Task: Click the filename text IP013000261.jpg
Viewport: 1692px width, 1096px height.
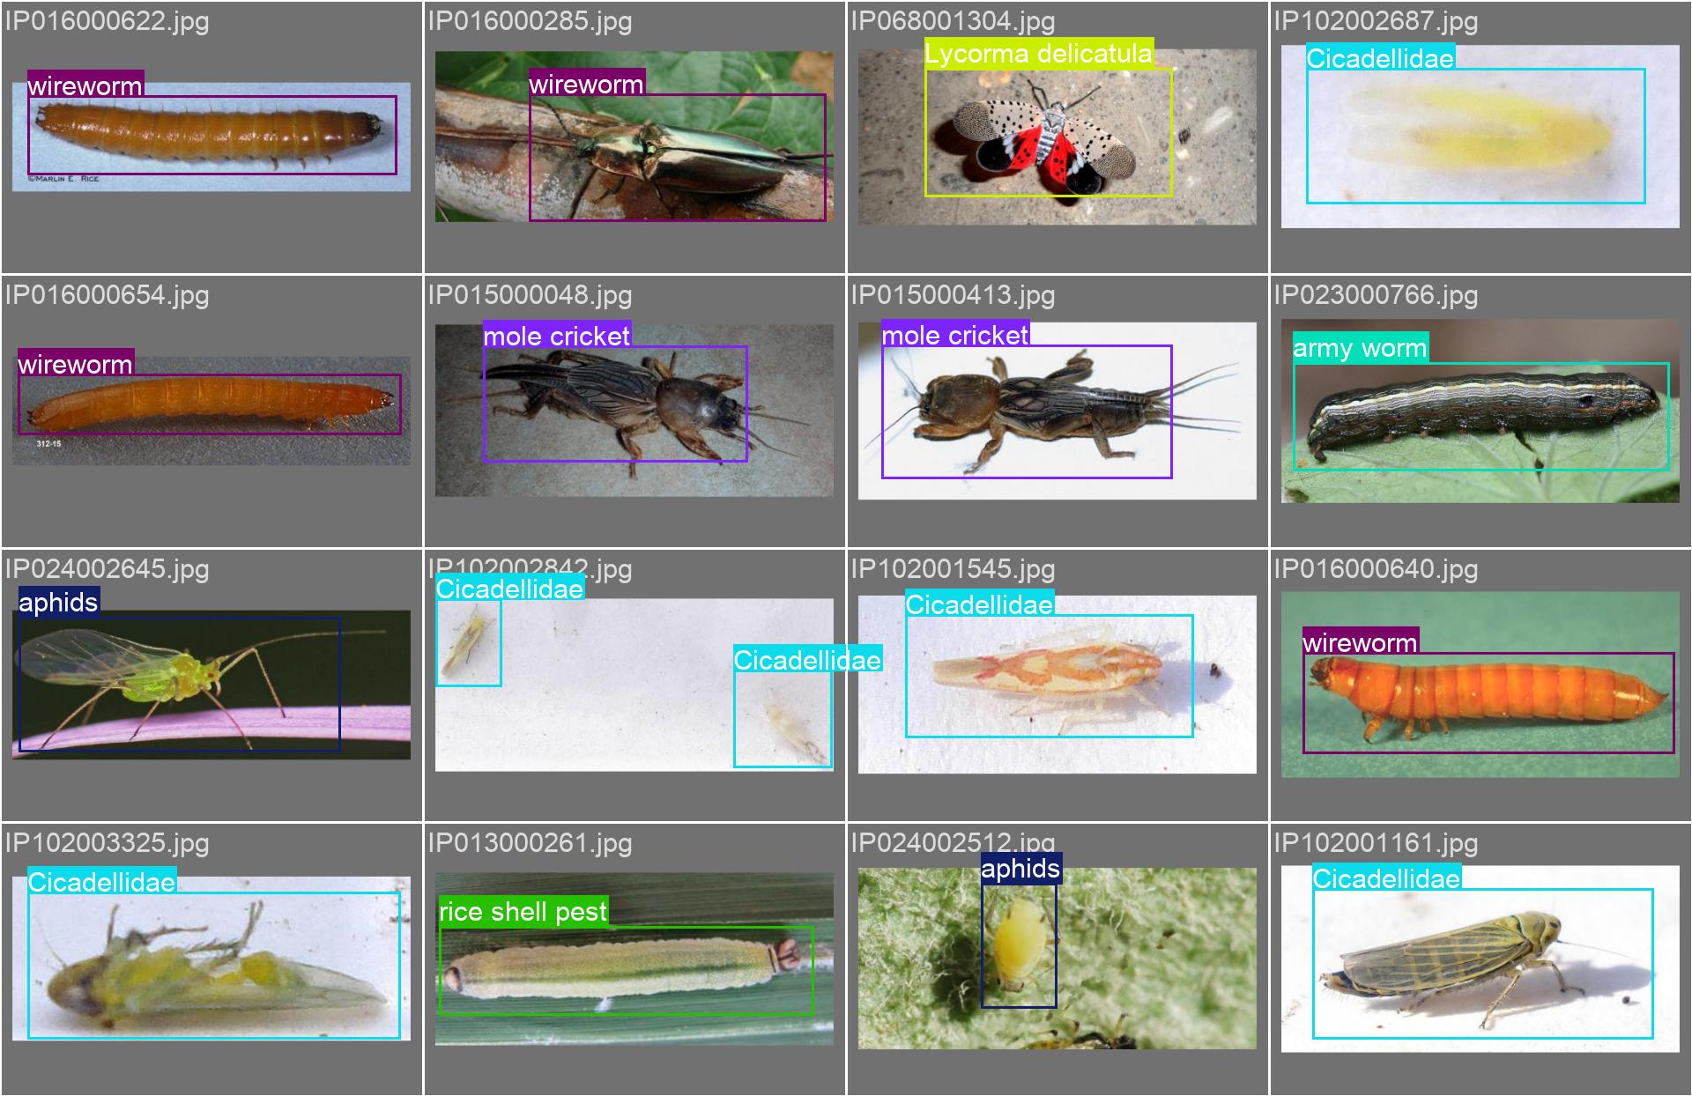Action: (531, 843)
